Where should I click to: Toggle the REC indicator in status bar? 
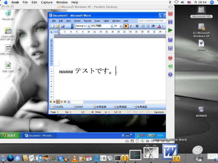click(x=129, y=112)
